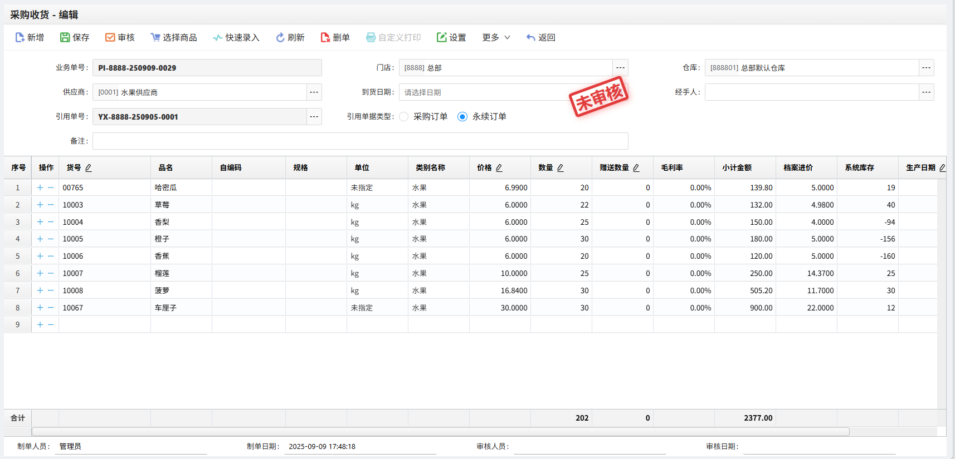Open the 供应商 supplier lookup ellipsis
The image size is (955, 459).
(314, 92)
